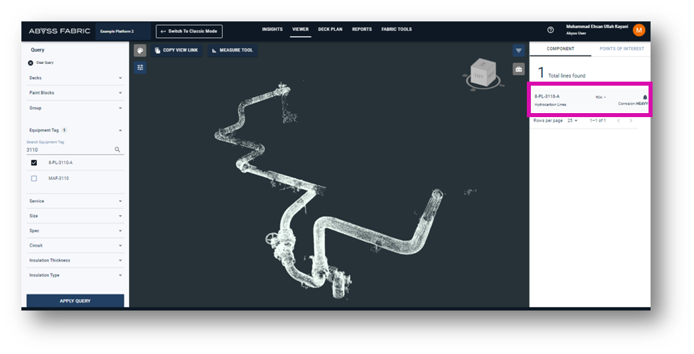The height and width of the screenshot is (354, 694).
Task: Click the bell icon on 8-PL-3110-A row
Action: pos(645,97)
